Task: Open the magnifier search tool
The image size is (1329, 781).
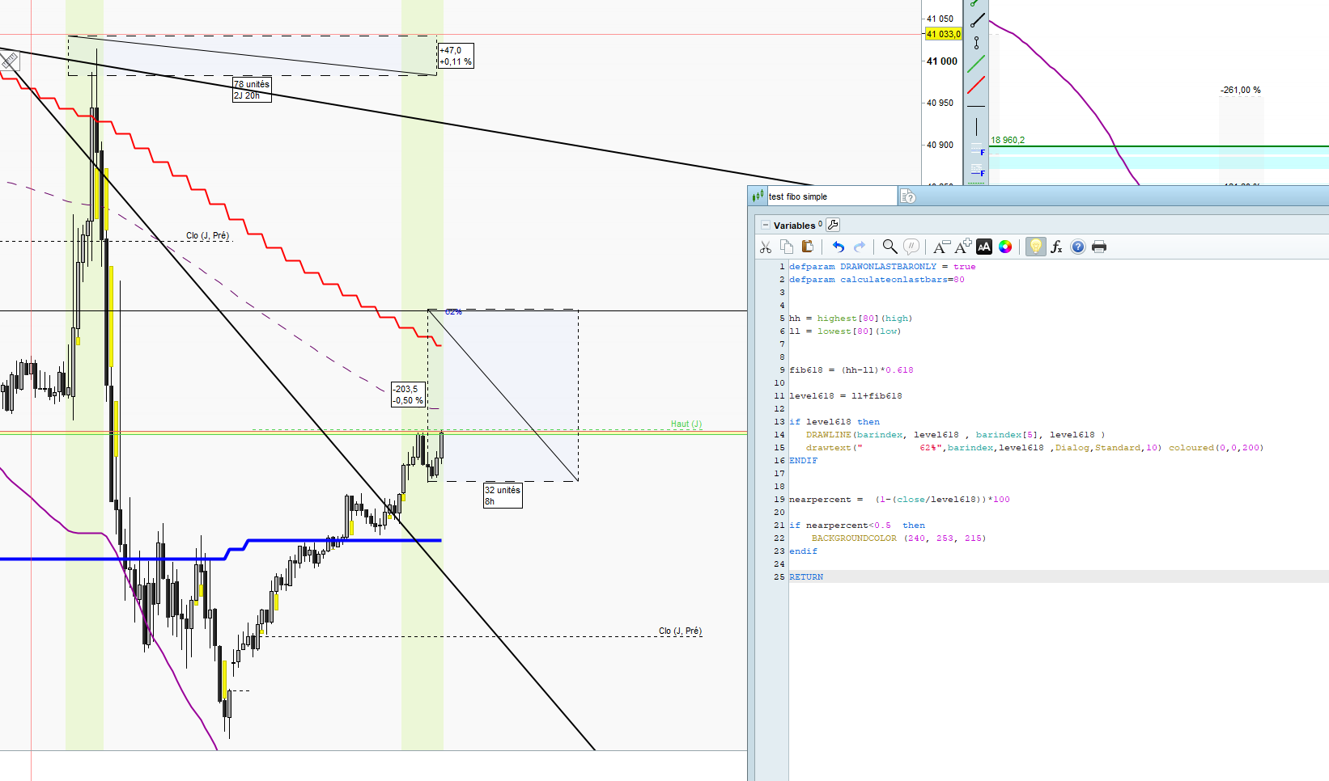Action: click(x=890, y=247)
